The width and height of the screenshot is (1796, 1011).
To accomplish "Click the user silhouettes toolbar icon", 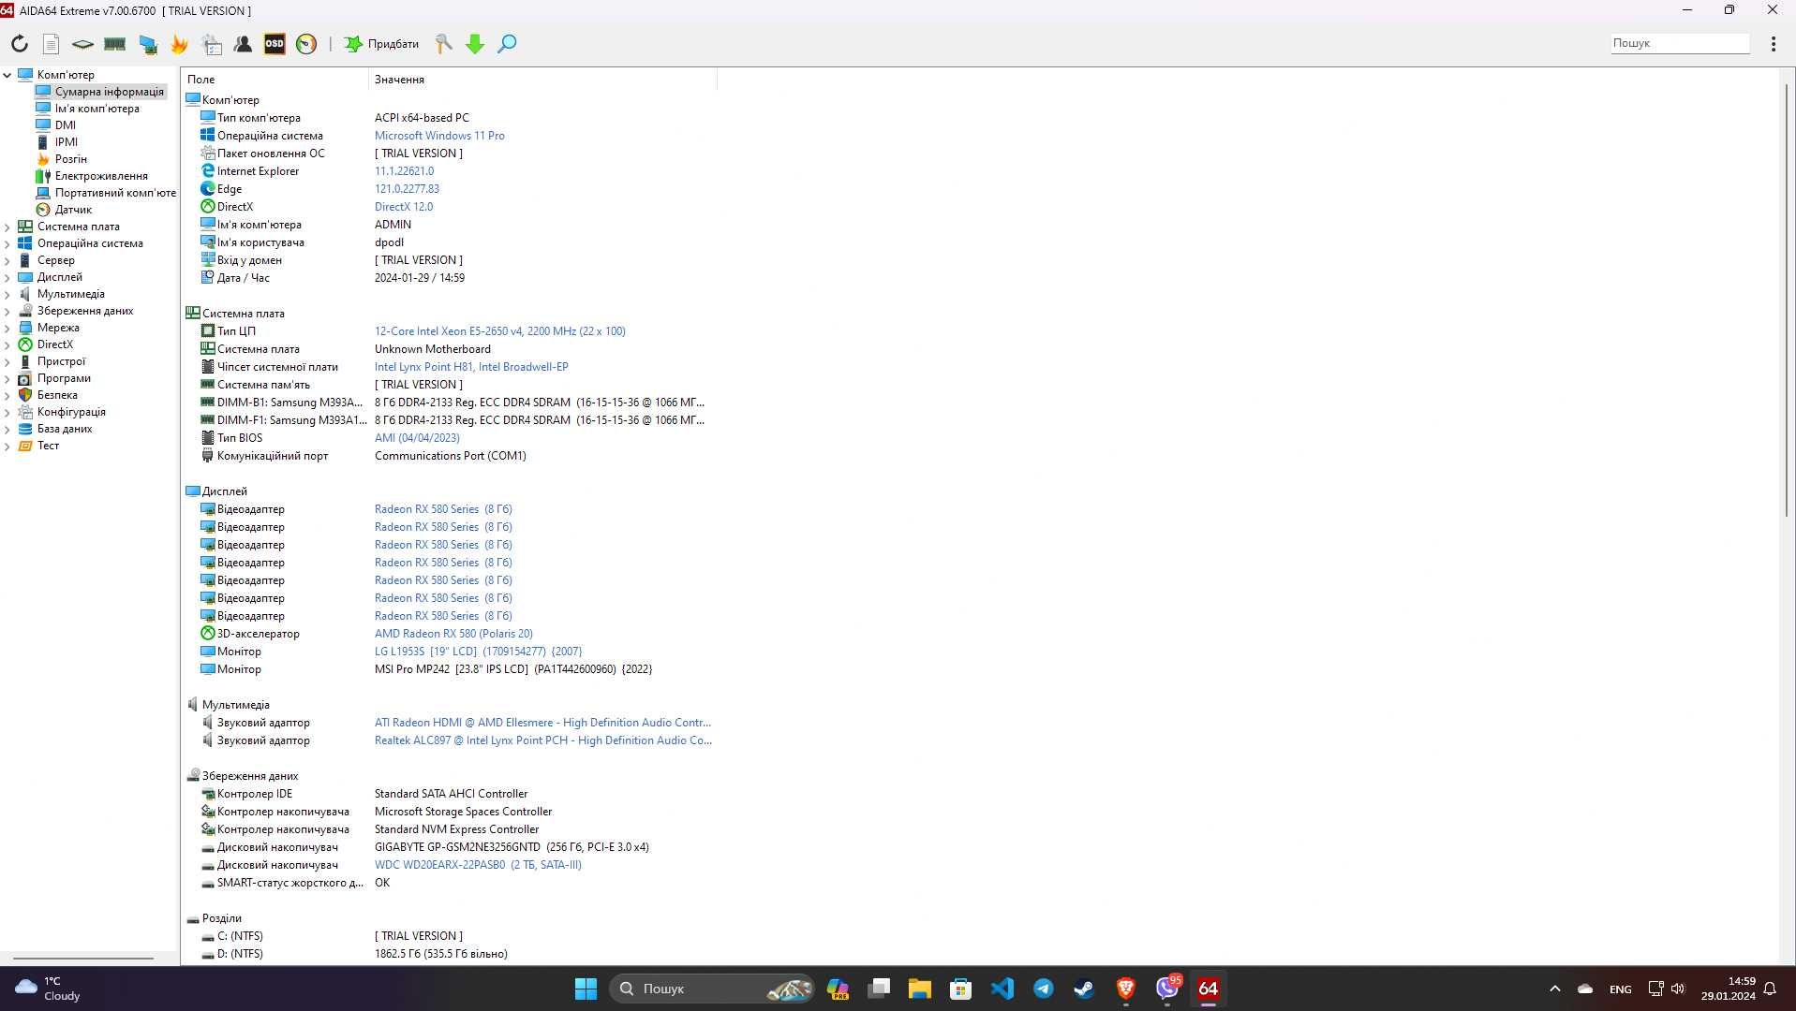I will (243, 44).
